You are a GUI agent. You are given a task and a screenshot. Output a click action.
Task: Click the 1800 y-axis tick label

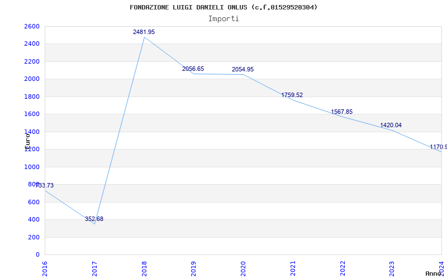[32, 97]
